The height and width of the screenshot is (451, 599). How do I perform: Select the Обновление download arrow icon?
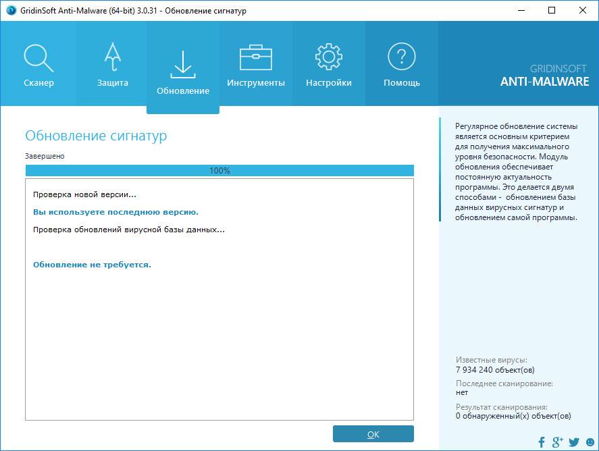click(182, 64)
